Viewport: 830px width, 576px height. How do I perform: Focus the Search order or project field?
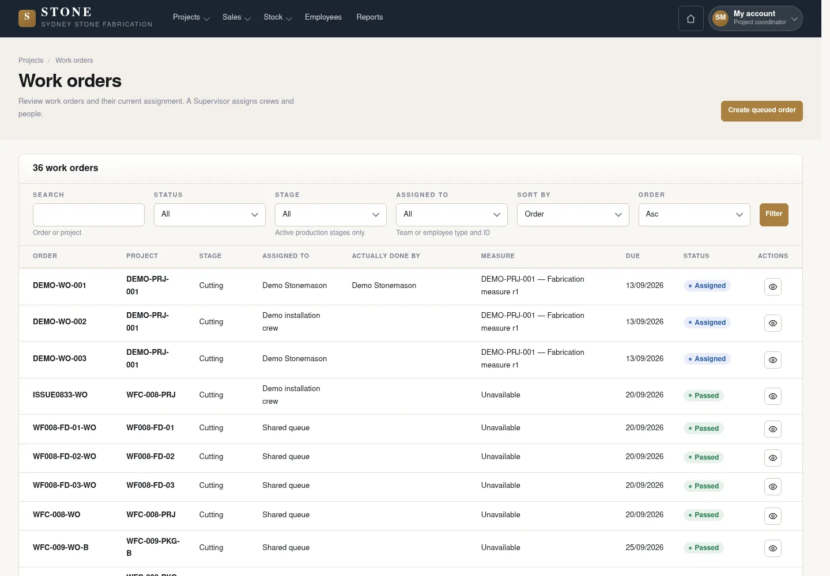point(89,214)
